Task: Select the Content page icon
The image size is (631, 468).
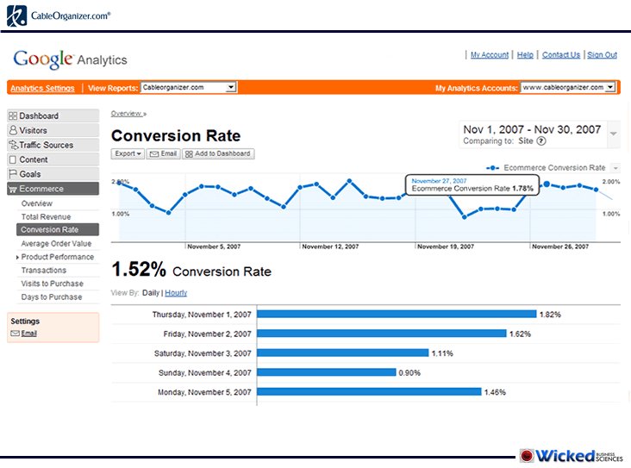Action: coord(13,160)
